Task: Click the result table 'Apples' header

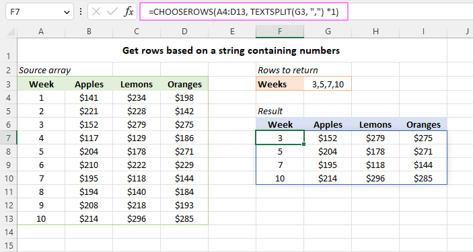Action: point(328,124)
